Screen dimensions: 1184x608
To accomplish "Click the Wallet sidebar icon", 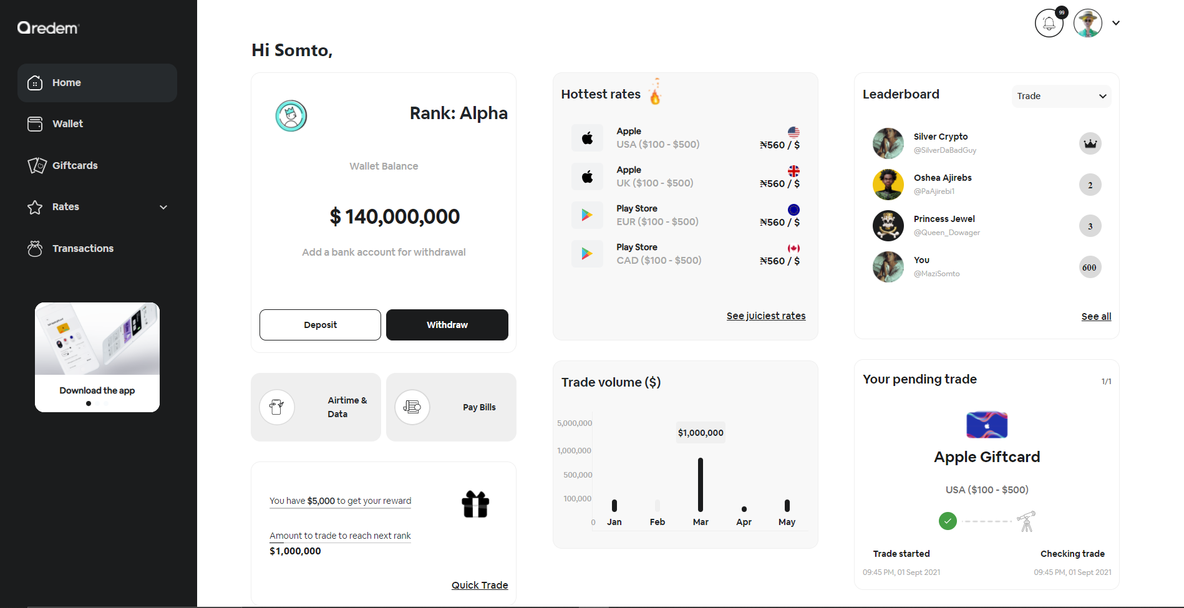I will pyautogui.click(x=35, y=124).
